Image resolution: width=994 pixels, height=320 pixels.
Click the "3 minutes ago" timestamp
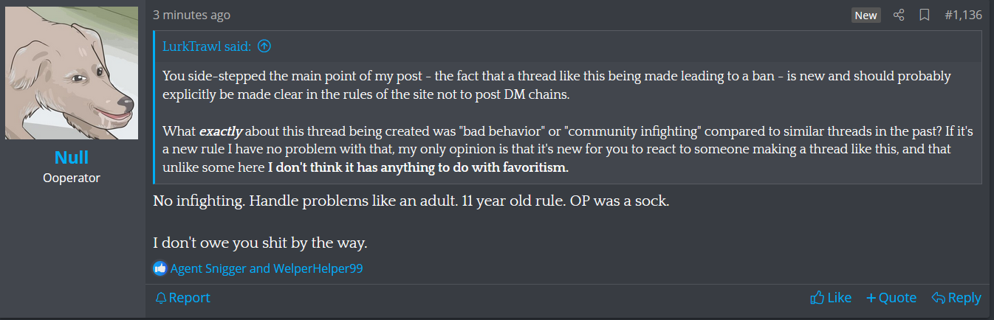coord(191,15)
